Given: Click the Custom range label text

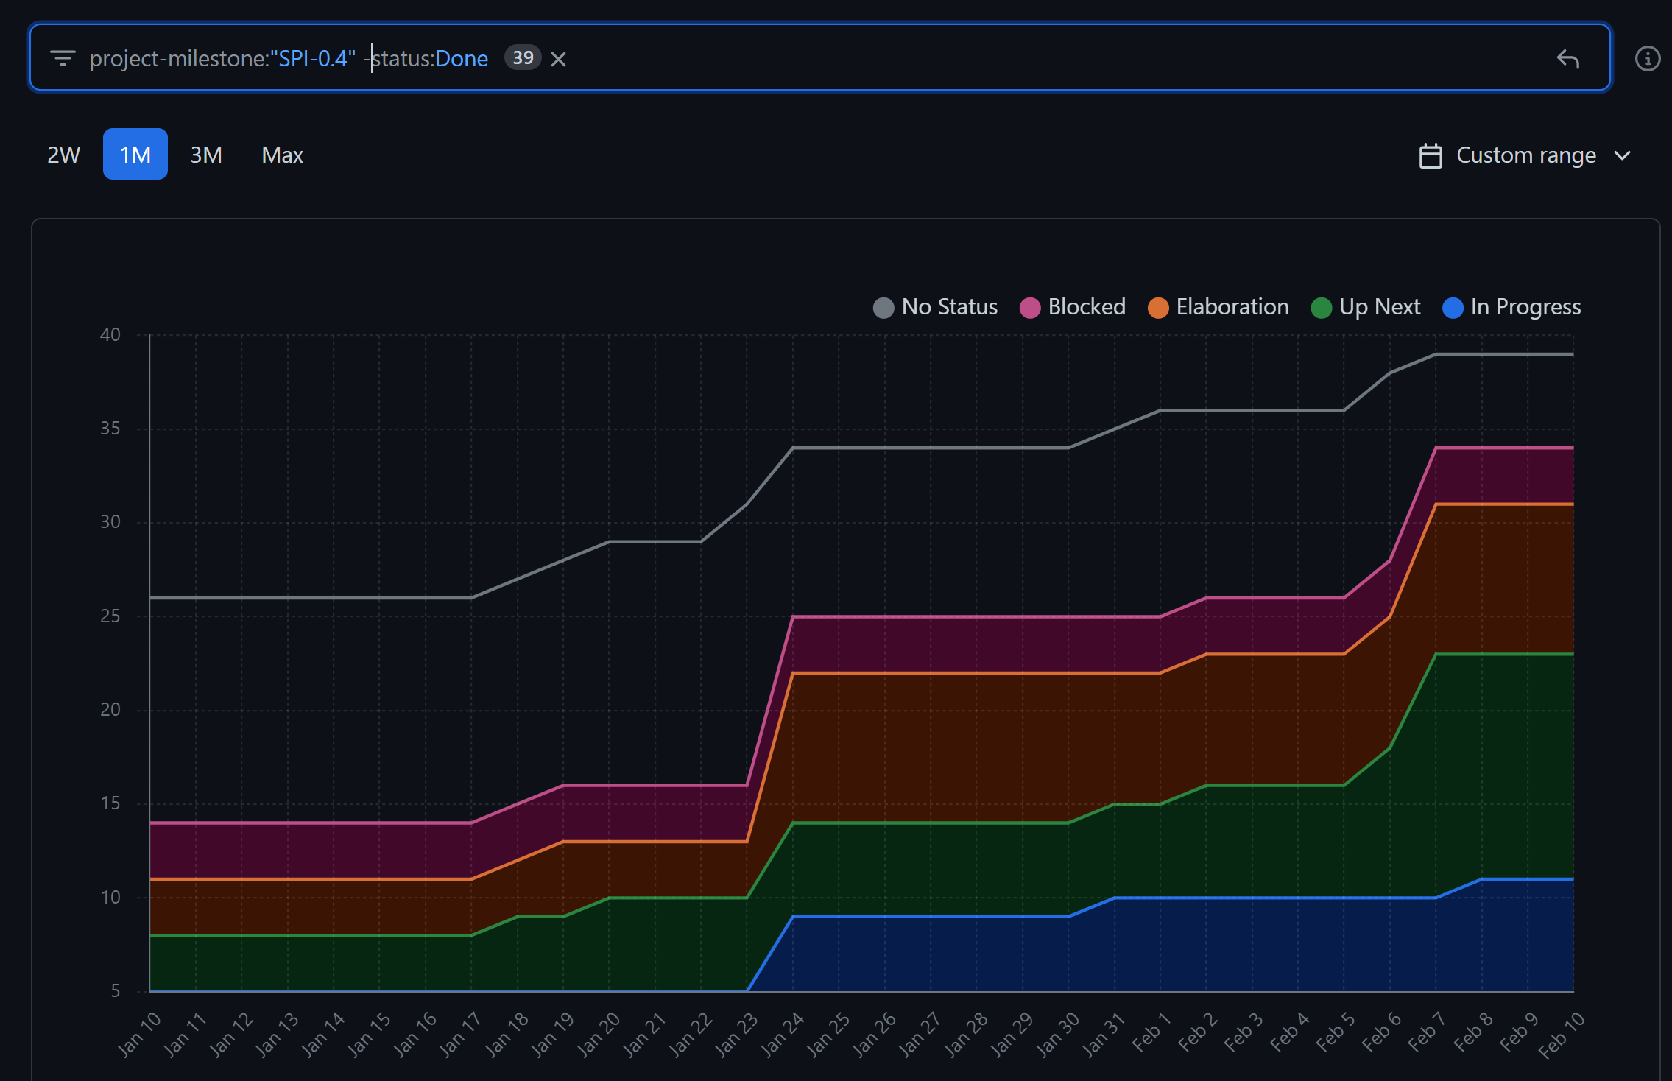Looking at the screenshot, I should pyautogui.click(x=1526, y=155).
